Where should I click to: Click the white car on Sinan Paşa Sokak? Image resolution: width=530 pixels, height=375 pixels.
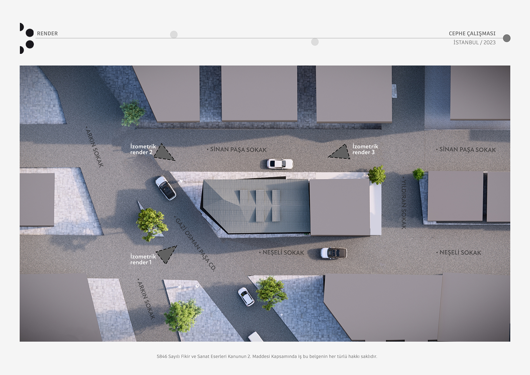[x=280, y=164]
